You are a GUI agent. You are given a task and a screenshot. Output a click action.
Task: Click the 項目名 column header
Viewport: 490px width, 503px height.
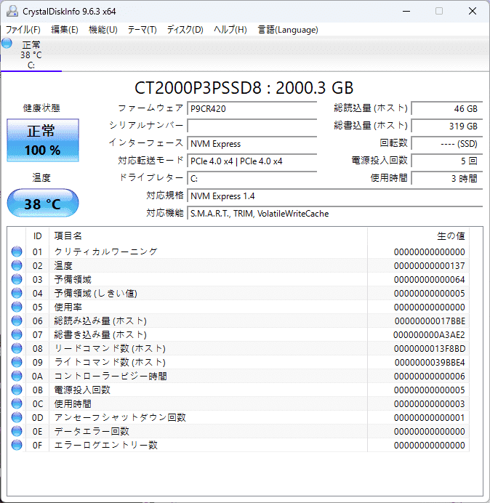(x=208, y=236)
